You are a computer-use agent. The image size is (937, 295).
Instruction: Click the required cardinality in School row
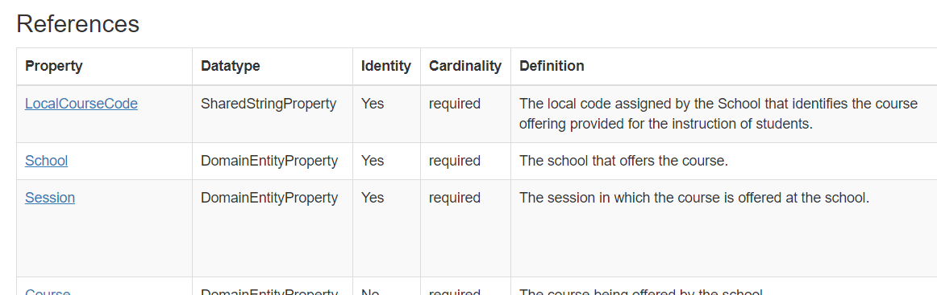454,161
